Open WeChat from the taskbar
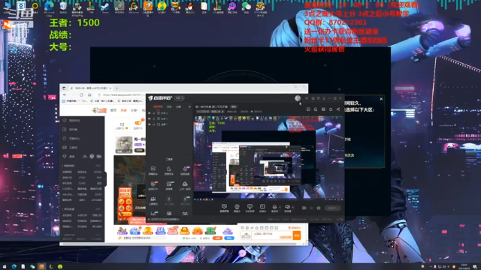481x270 pixels. (32, 267)
